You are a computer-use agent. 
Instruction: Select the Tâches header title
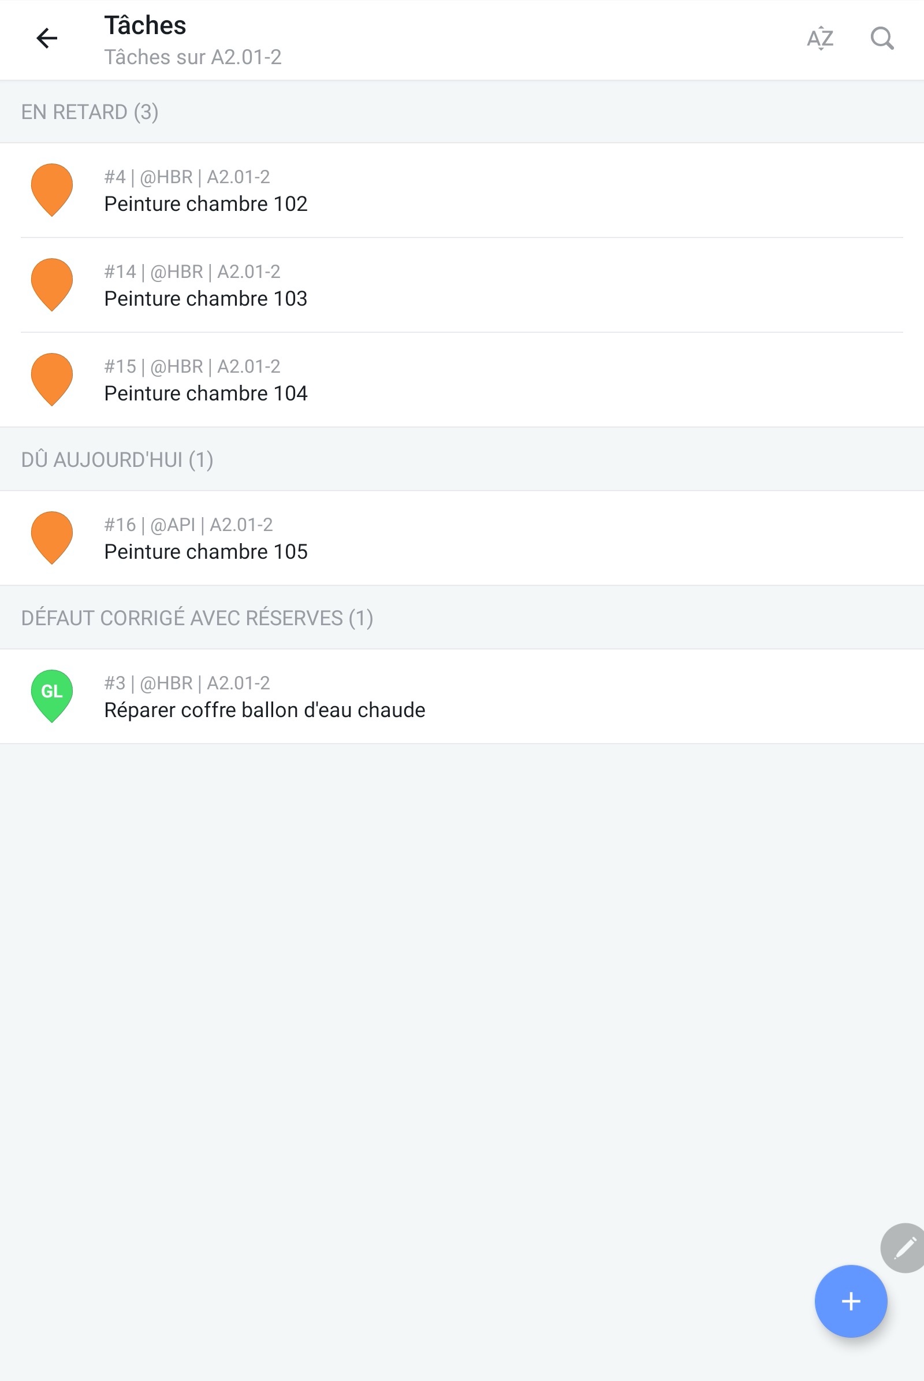pos(145,25)
